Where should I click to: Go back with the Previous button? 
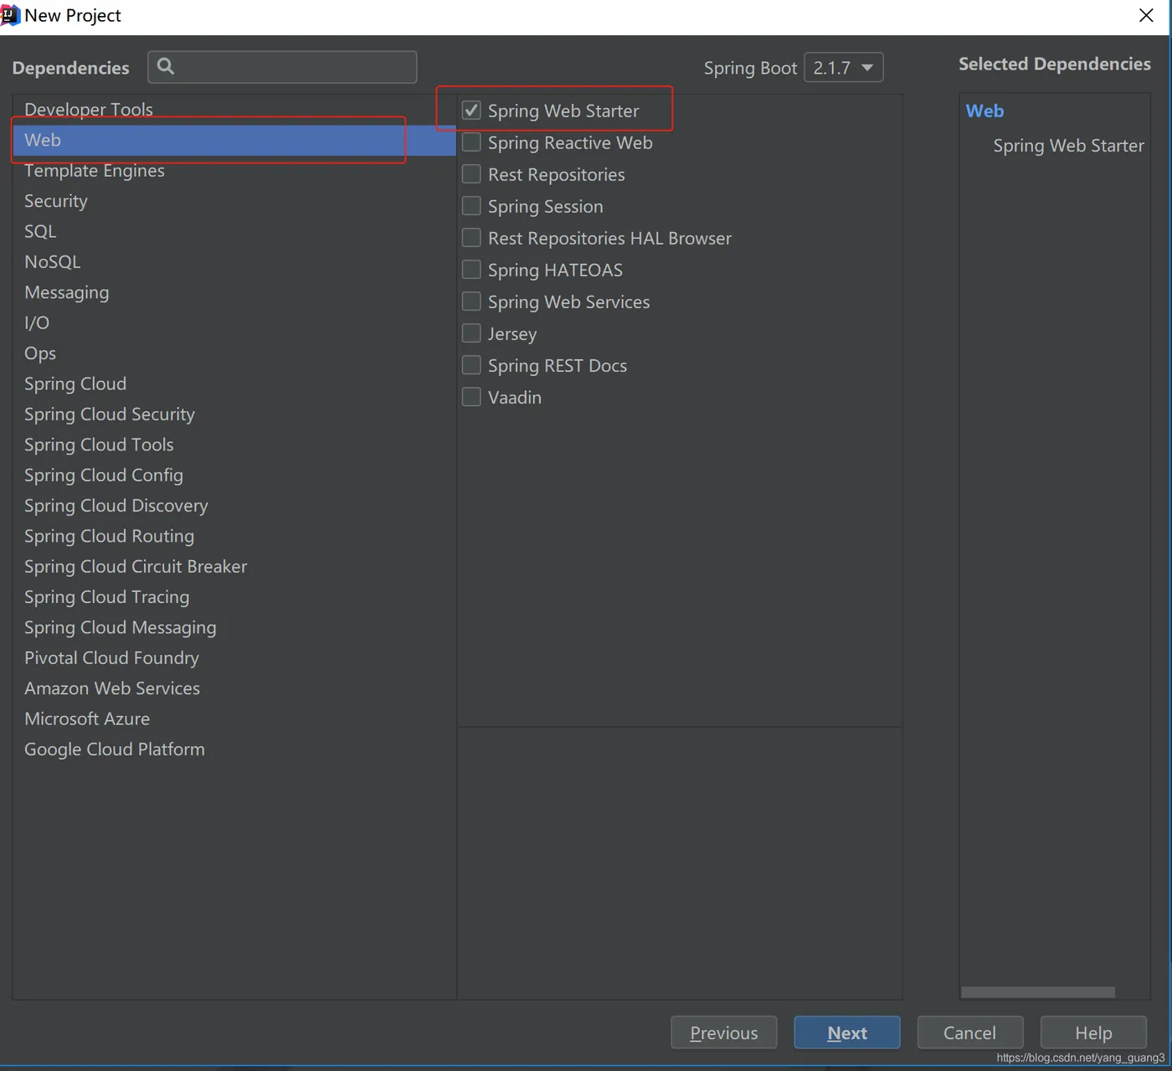[x=724, y=1032]
